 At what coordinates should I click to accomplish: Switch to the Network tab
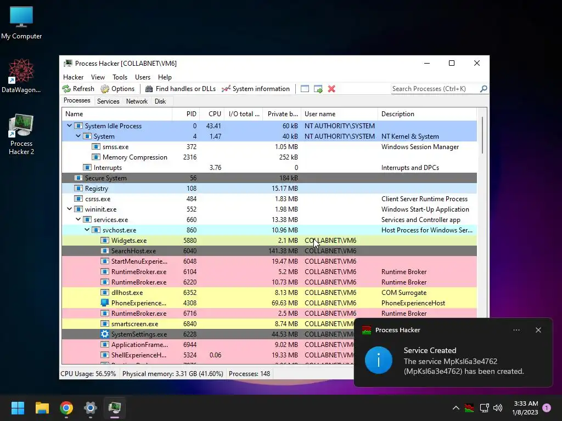pyautogui.click(x=137, y=101)
